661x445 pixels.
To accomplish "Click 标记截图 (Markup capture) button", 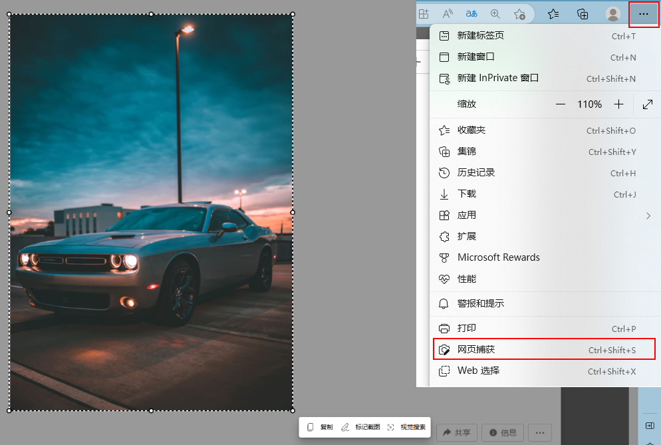I will point(360,427).
